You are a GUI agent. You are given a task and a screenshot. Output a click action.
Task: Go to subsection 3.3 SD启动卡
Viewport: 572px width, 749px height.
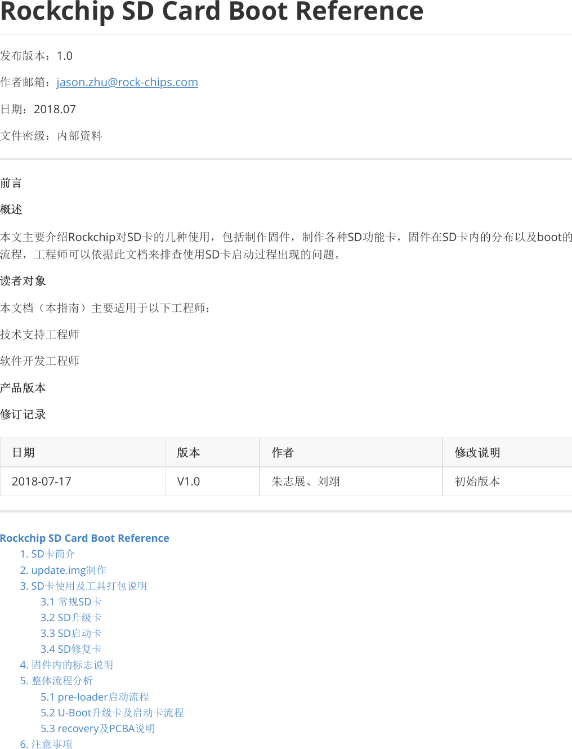[x=71, y=633]
